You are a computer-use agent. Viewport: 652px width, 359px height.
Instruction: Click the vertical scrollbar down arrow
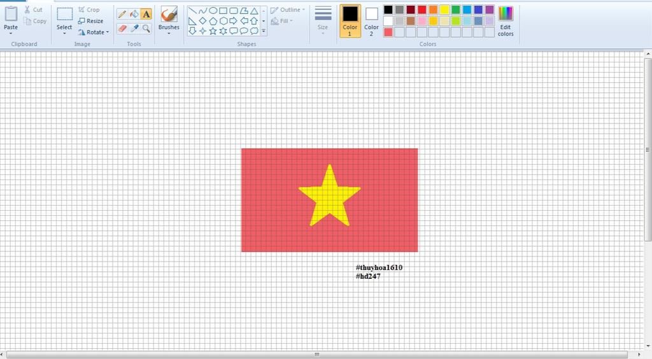[x=648, y=346]
